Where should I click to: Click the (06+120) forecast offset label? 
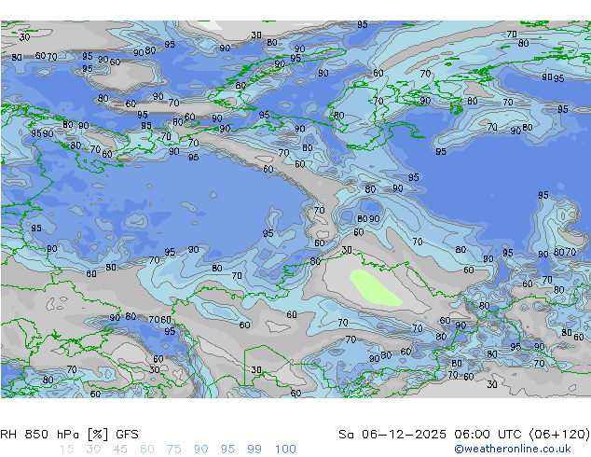559,435
